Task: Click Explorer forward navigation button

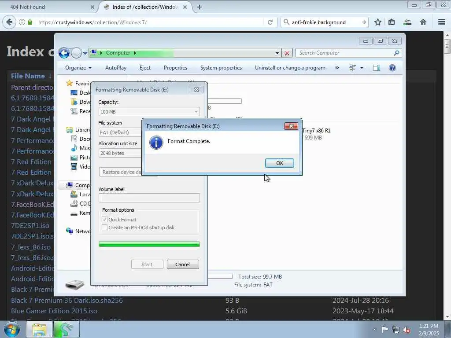Action: (x=76, y=53)
